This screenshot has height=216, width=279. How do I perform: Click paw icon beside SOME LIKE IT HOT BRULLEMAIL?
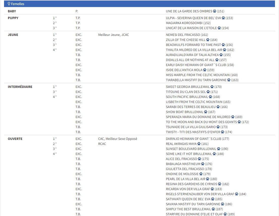[214, 154]
